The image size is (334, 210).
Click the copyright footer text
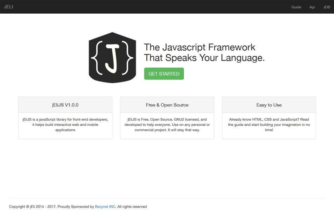[78, 206]
